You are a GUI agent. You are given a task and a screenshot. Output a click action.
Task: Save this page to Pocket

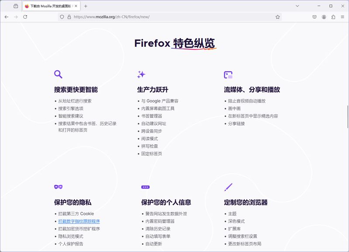pyautogui.click(x=315, y=17)
